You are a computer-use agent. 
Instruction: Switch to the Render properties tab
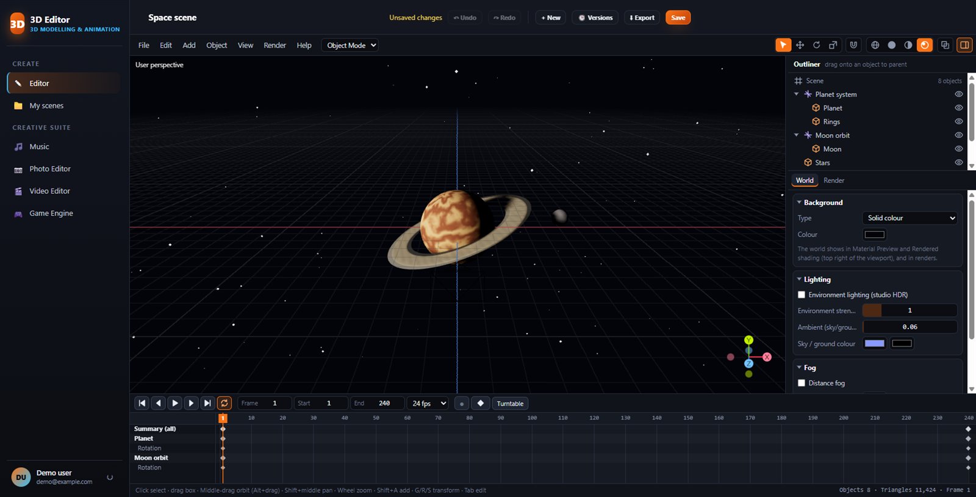tap(834, 181)
